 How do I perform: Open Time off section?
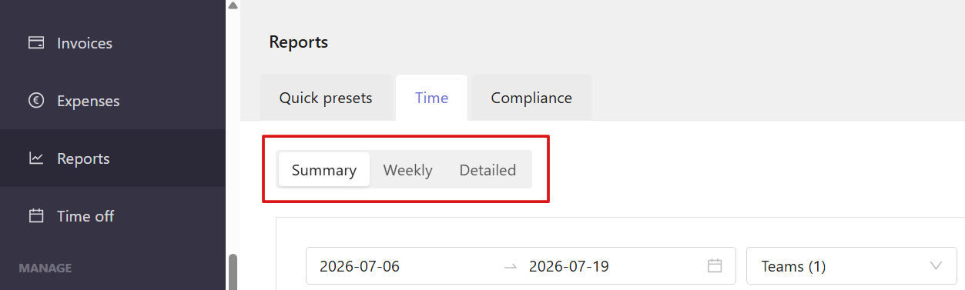[112, 216]
